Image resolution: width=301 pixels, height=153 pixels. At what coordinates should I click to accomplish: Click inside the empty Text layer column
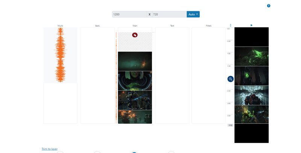172,75
